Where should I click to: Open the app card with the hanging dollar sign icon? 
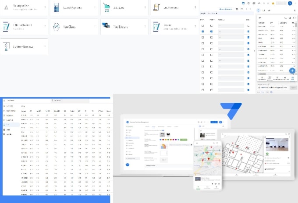click(24, 46)
